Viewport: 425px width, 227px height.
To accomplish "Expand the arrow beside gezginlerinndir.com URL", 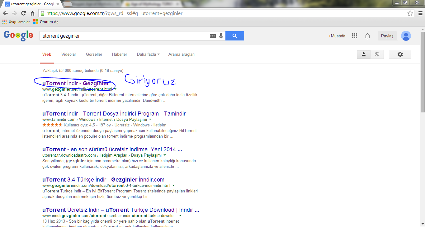I will pos(173,185).
